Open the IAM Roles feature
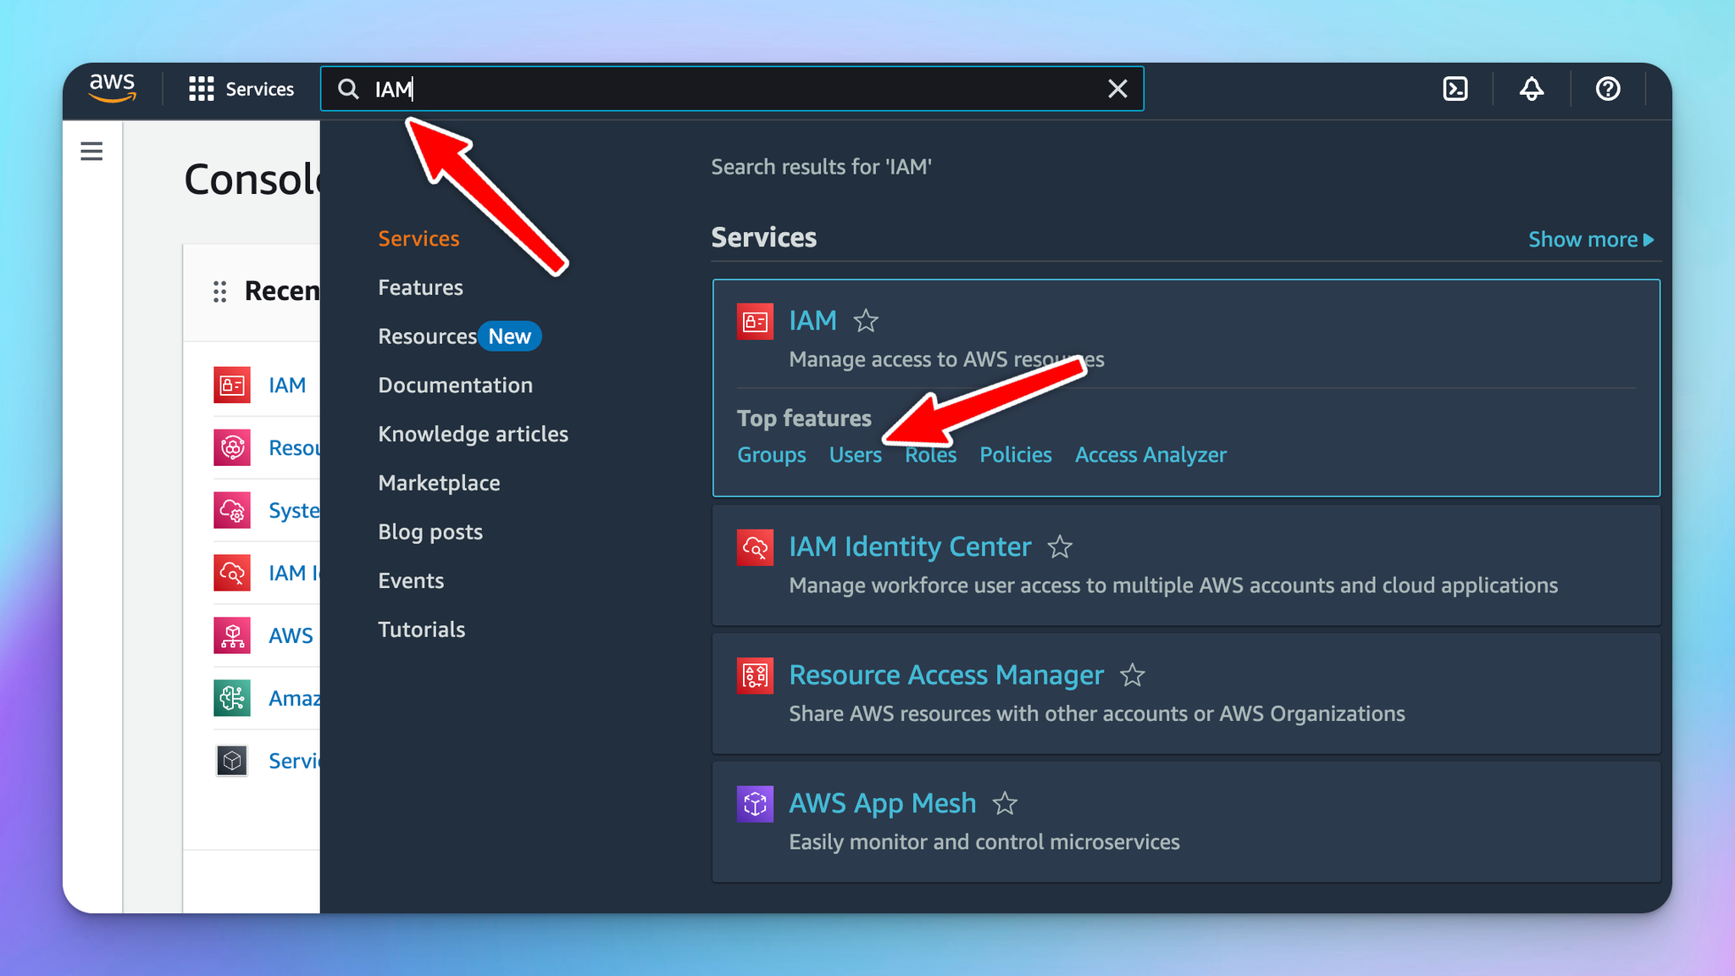 click(930, 456)
